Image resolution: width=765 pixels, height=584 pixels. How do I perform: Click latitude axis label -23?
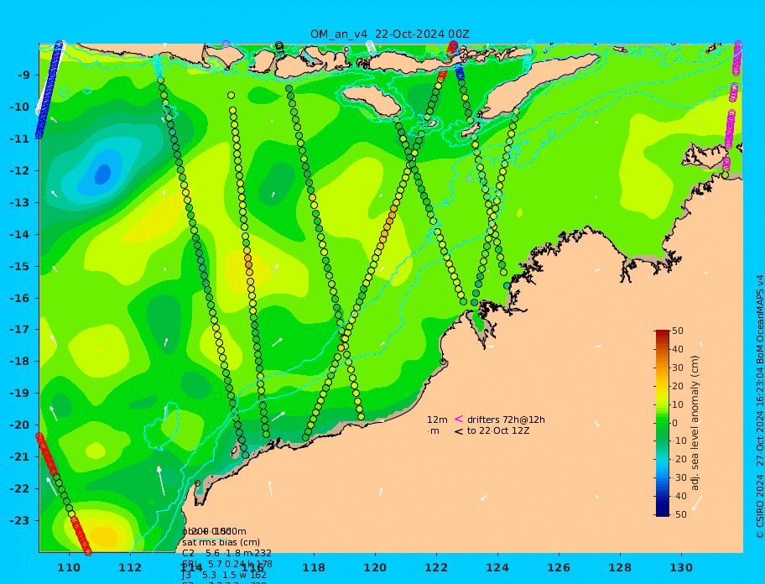[x=19, y=520]
